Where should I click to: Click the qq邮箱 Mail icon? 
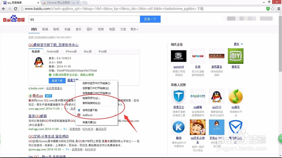point(198,96)
